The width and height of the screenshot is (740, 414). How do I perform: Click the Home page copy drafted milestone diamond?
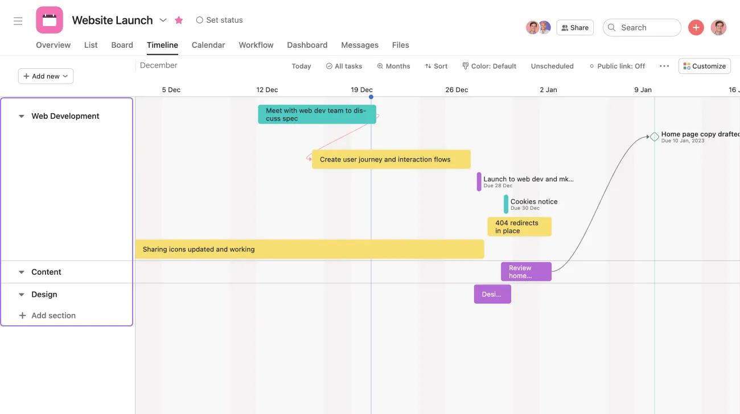[655, 136]
